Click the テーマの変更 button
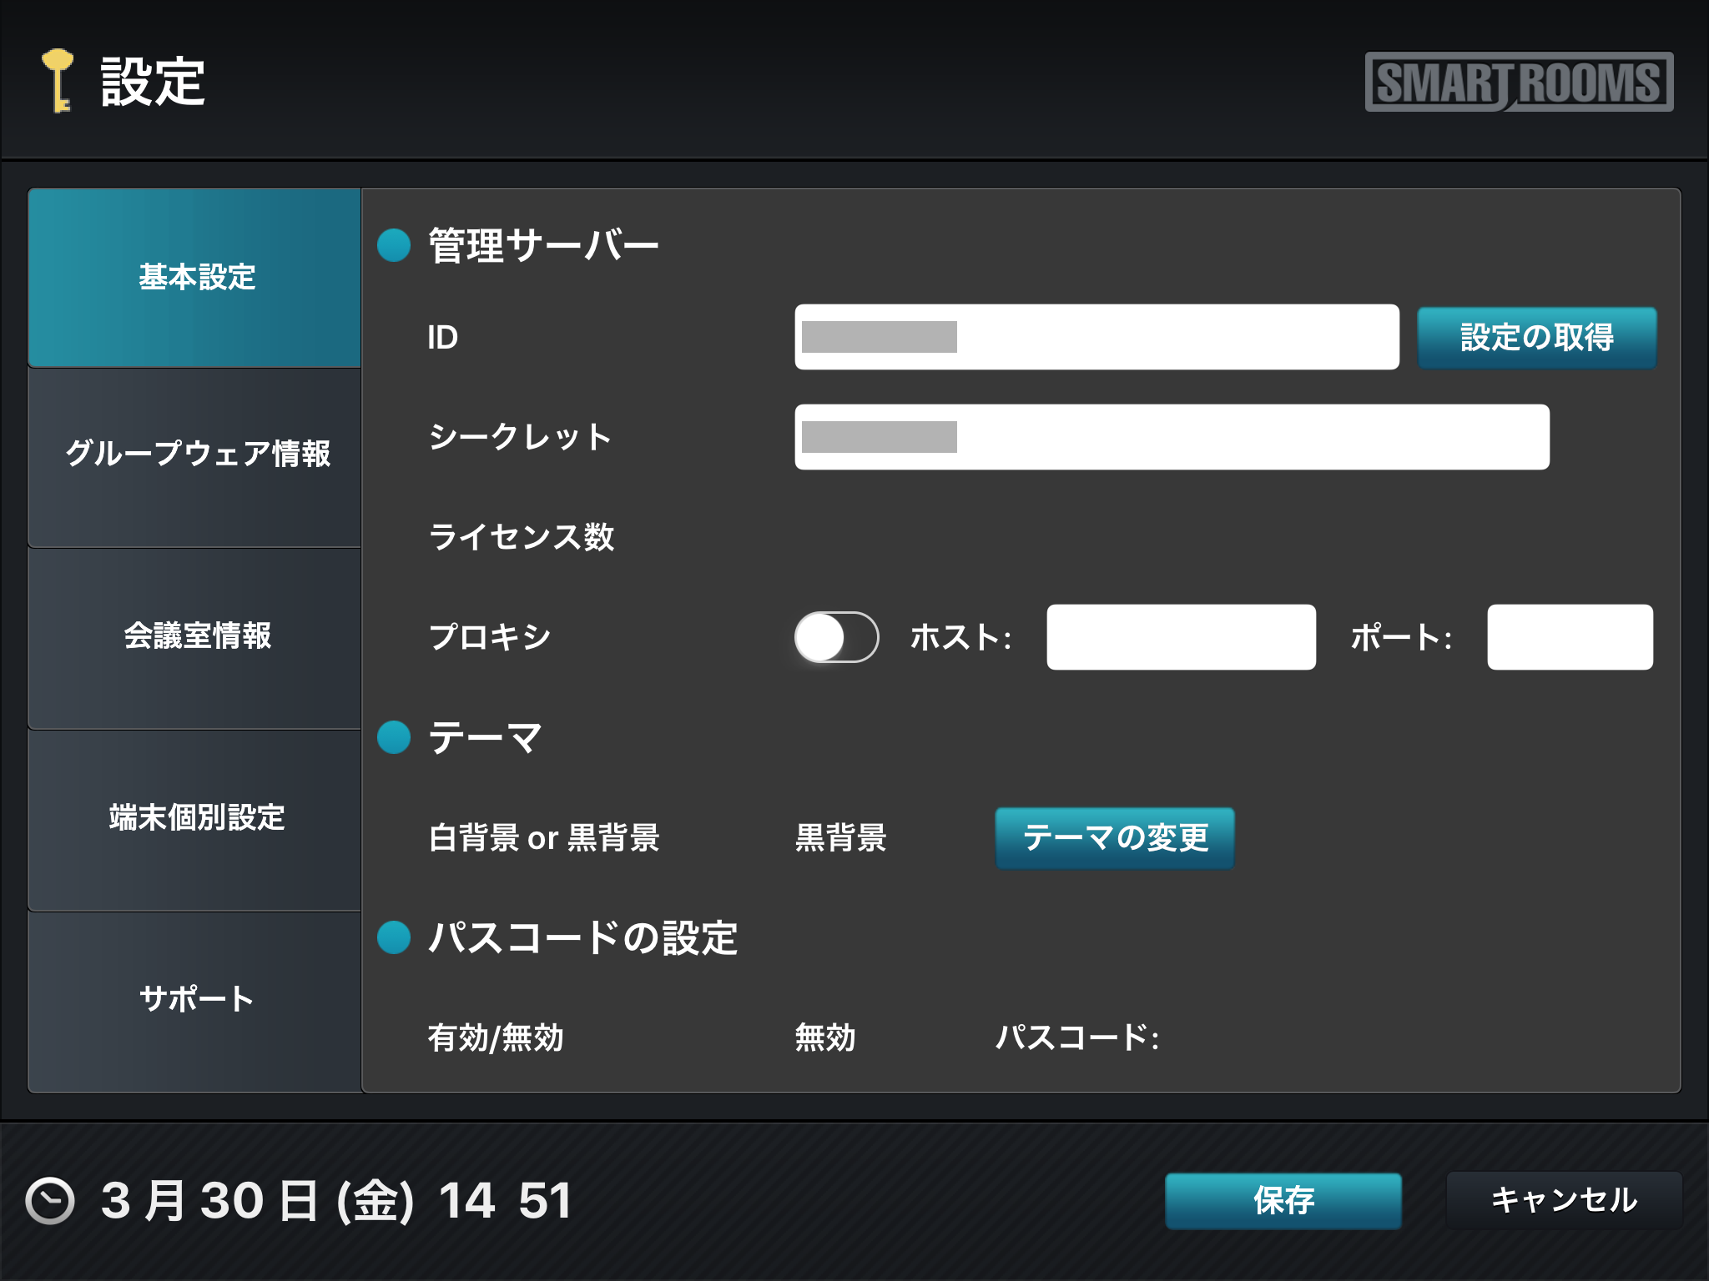This screenshot has height=1281, width=1709. click(x=1114, y=837)
